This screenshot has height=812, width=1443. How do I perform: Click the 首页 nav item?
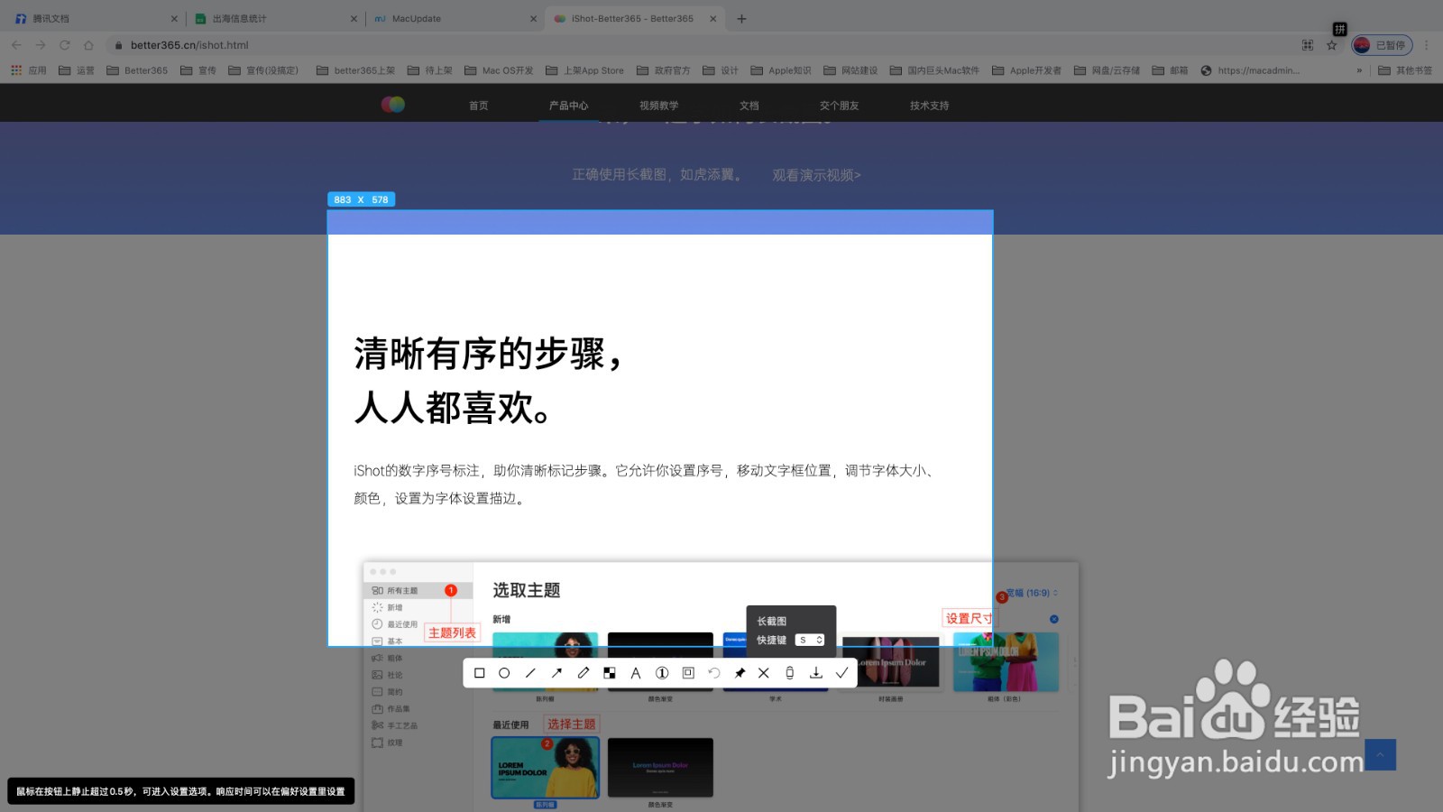tap(478, 106)
